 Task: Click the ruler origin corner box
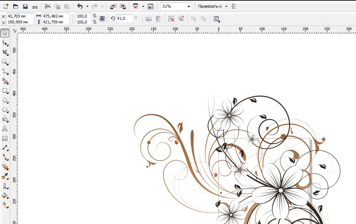(15, 30)
